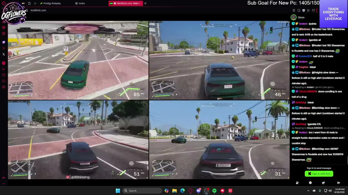Screen dimensions: 348x195
Task: Focus the top-left stream showing 85 MPH
Action: point(78,60)
